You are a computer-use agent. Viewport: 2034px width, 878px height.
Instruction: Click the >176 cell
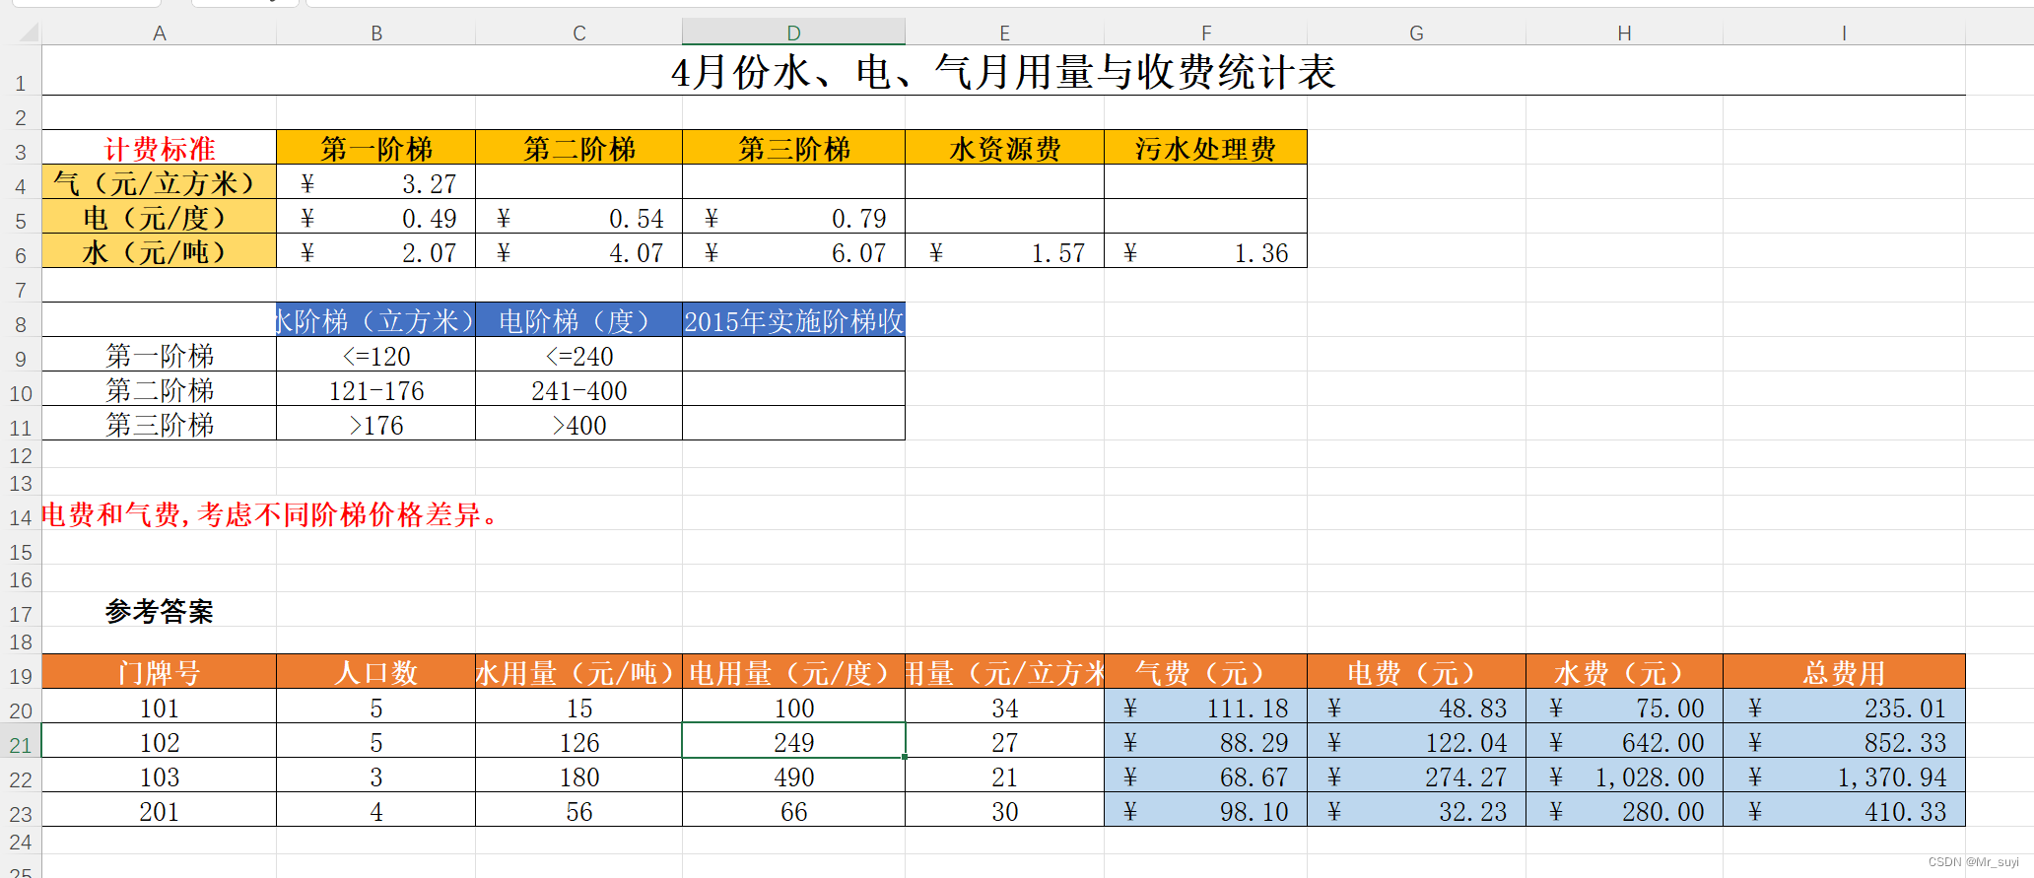tap(376, 425)
